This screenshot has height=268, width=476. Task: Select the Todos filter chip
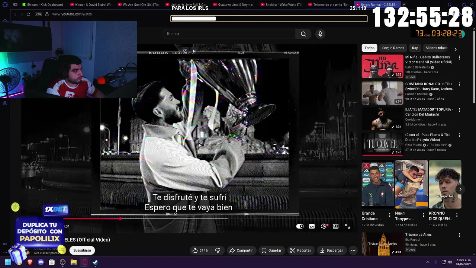369,48
